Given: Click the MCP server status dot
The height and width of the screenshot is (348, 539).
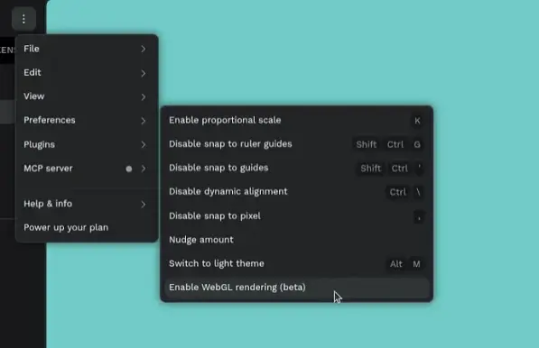Looking at the screenshot, I should point(129,169).
